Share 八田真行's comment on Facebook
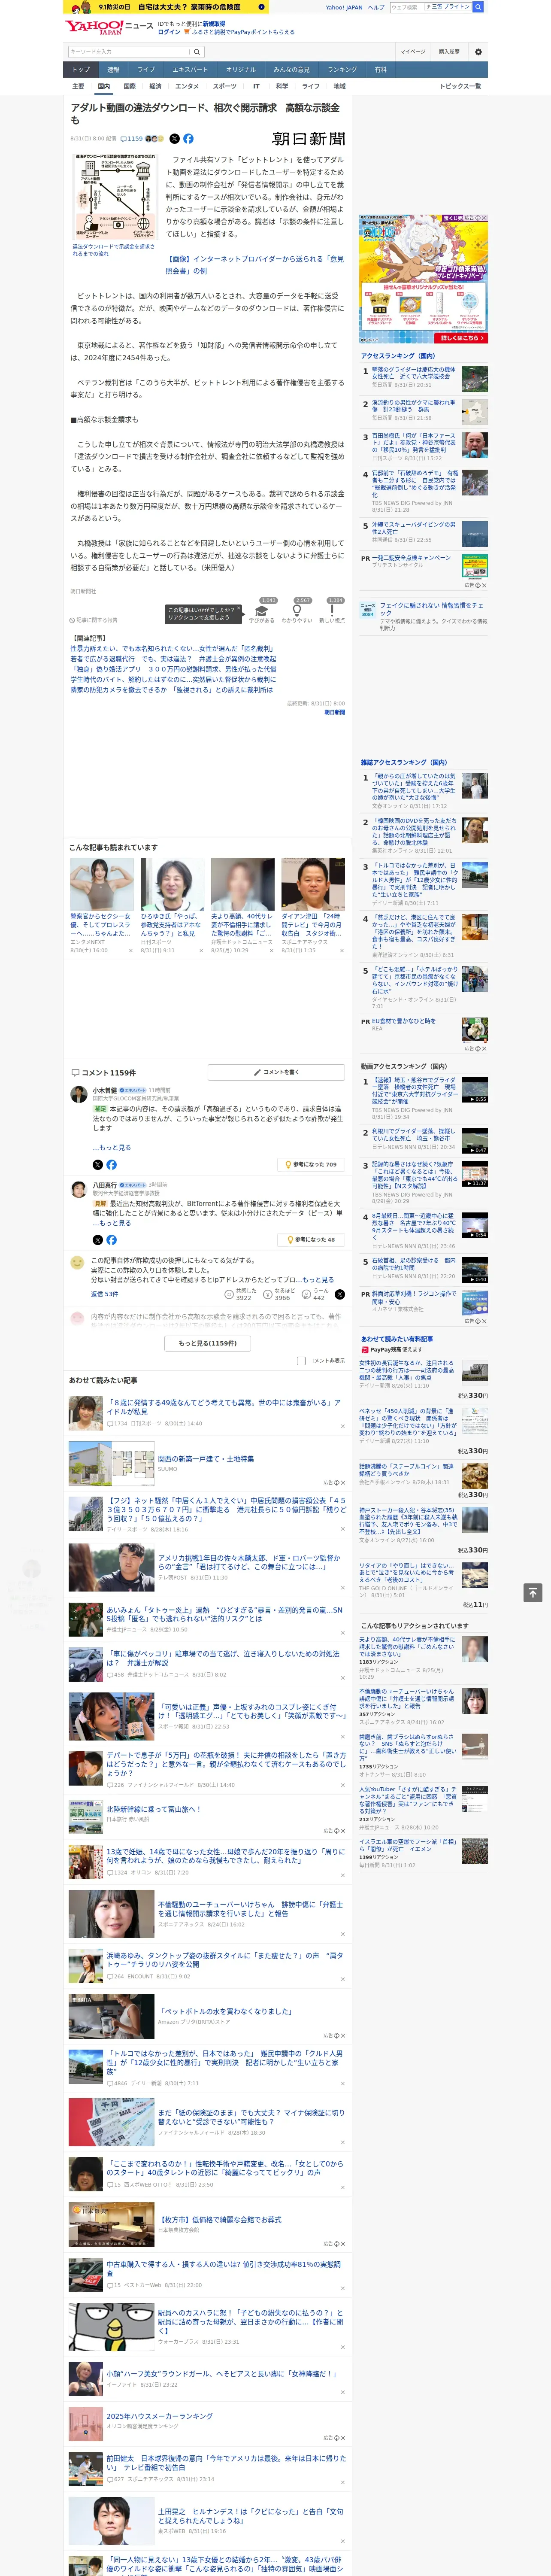Image resolution: width=551 pixels, height=2576 pixels. click(x=111, y=1240)
